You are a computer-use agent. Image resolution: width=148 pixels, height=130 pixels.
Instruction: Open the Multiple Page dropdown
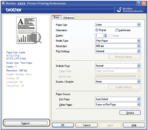[118, 66]
